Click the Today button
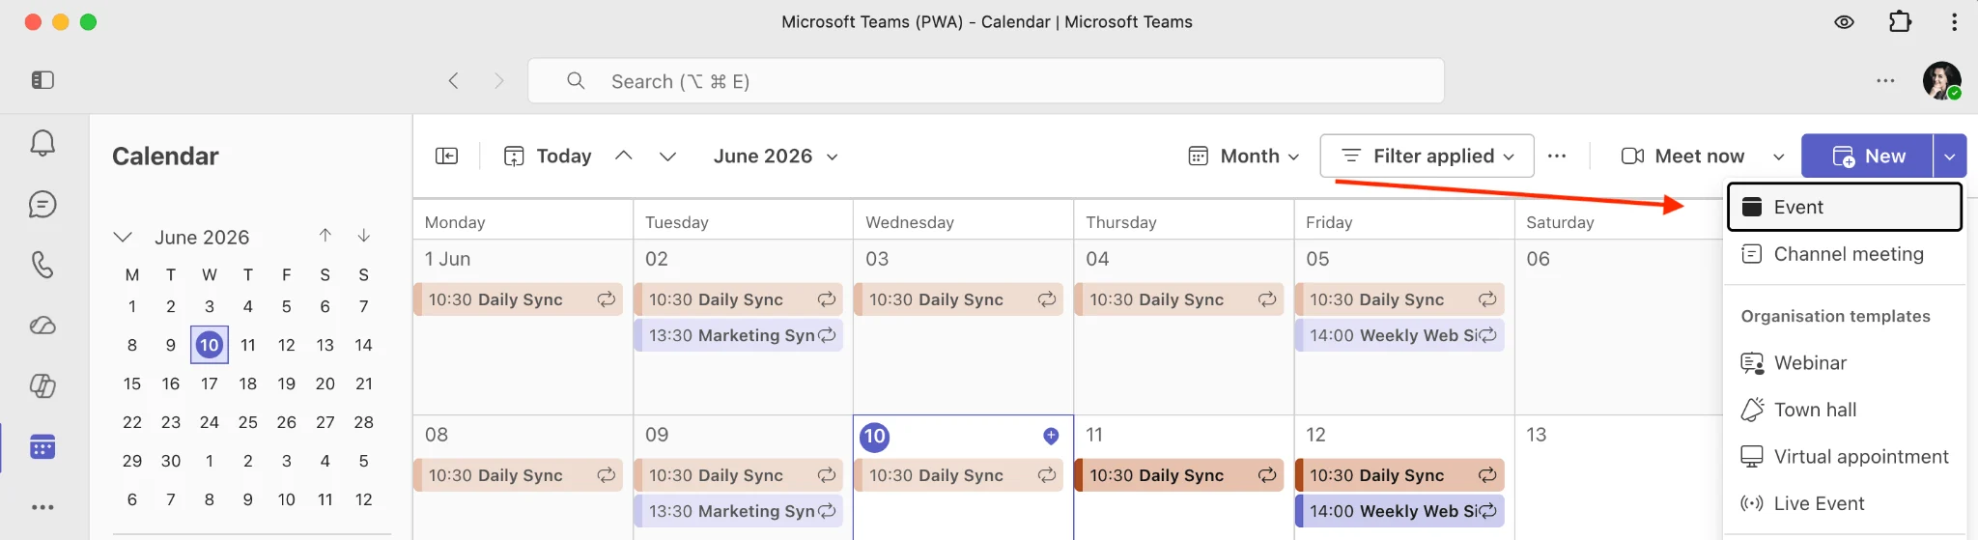 click(x=548, y=156)
